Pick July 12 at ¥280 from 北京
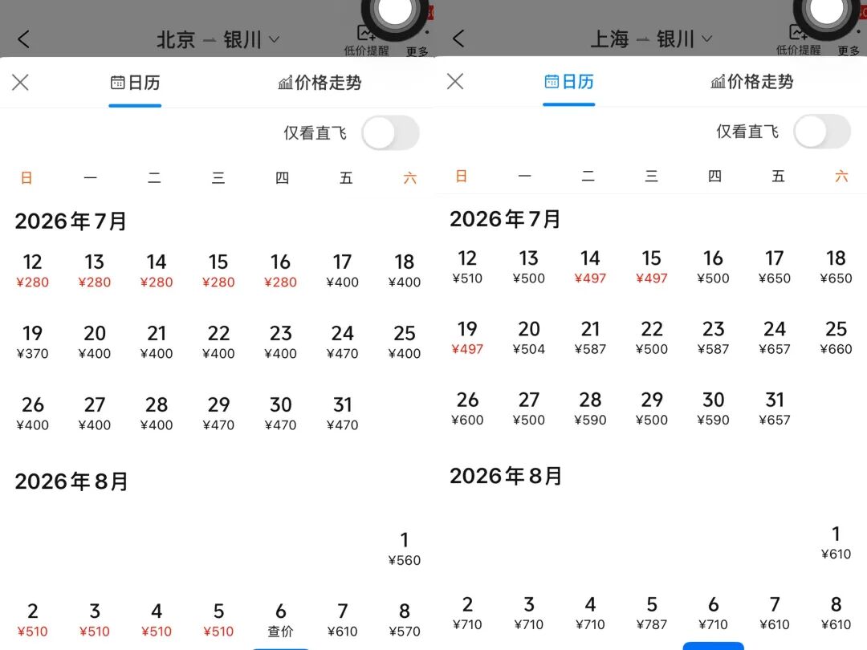Viewport: 867px width, 650px height. coord(33,271)
